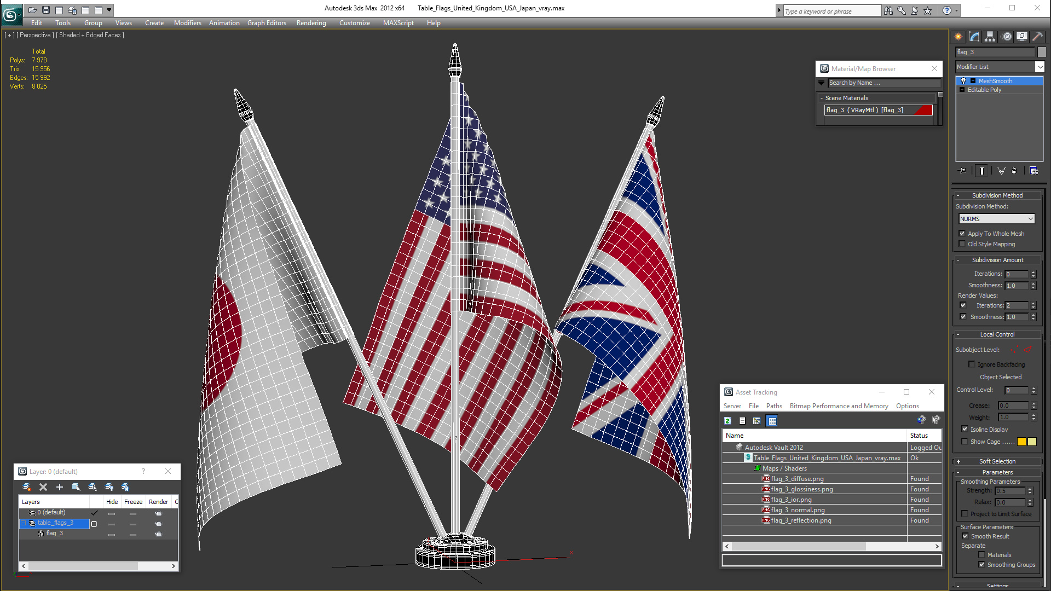Click the Hide column header in Layer dialog
This screenshot has width=1051, height=591.
(112, 502)
